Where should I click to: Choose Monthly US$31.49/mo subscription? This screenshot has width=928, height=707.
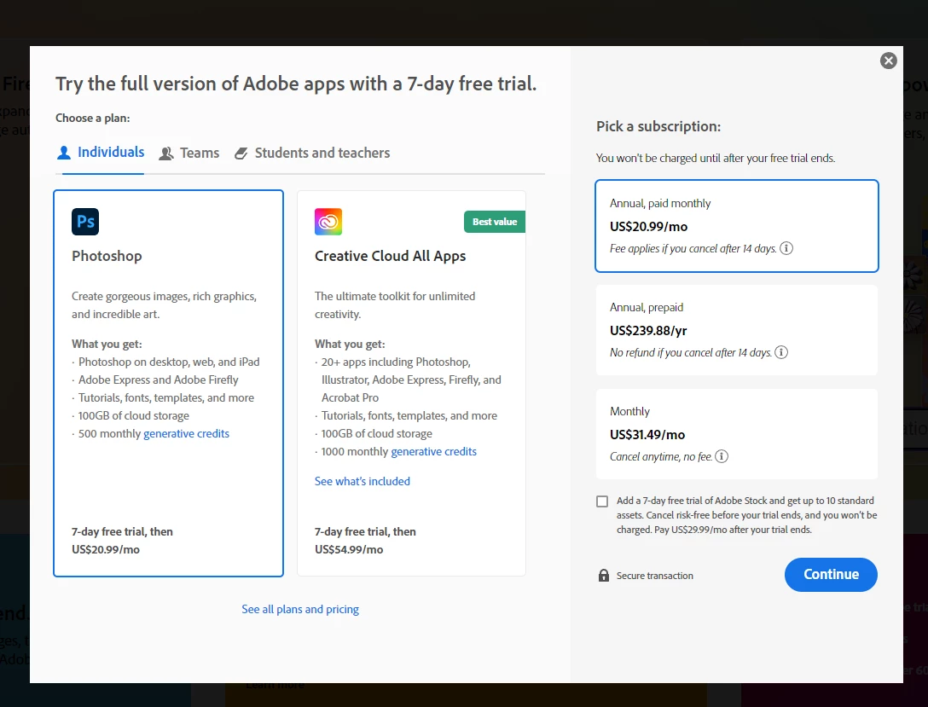[x=736, y=434]
